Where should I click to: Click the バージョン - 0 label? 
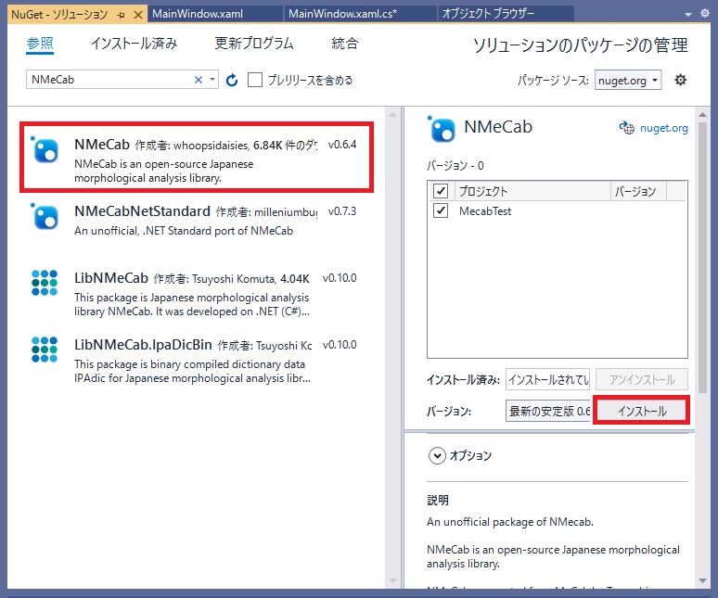pos(455,165)
